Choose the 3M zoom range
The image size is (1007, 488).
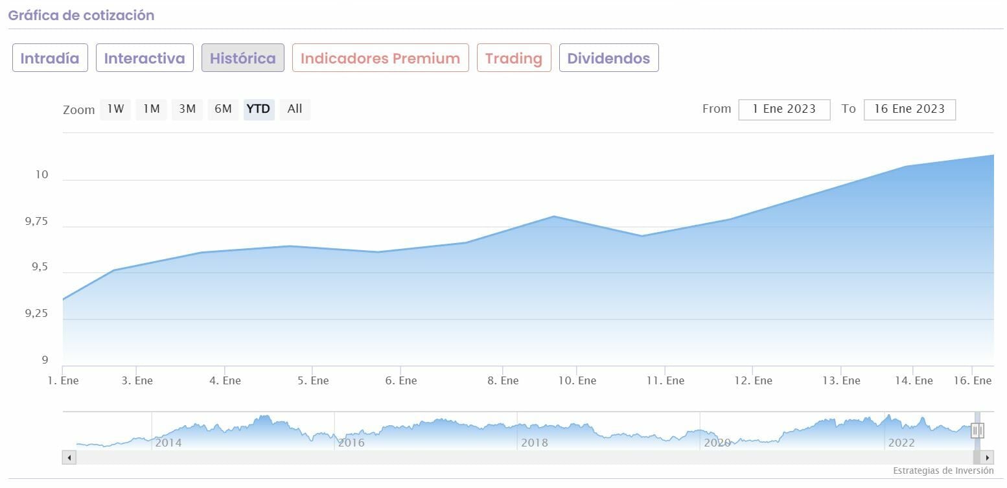(x=187, y=110)
